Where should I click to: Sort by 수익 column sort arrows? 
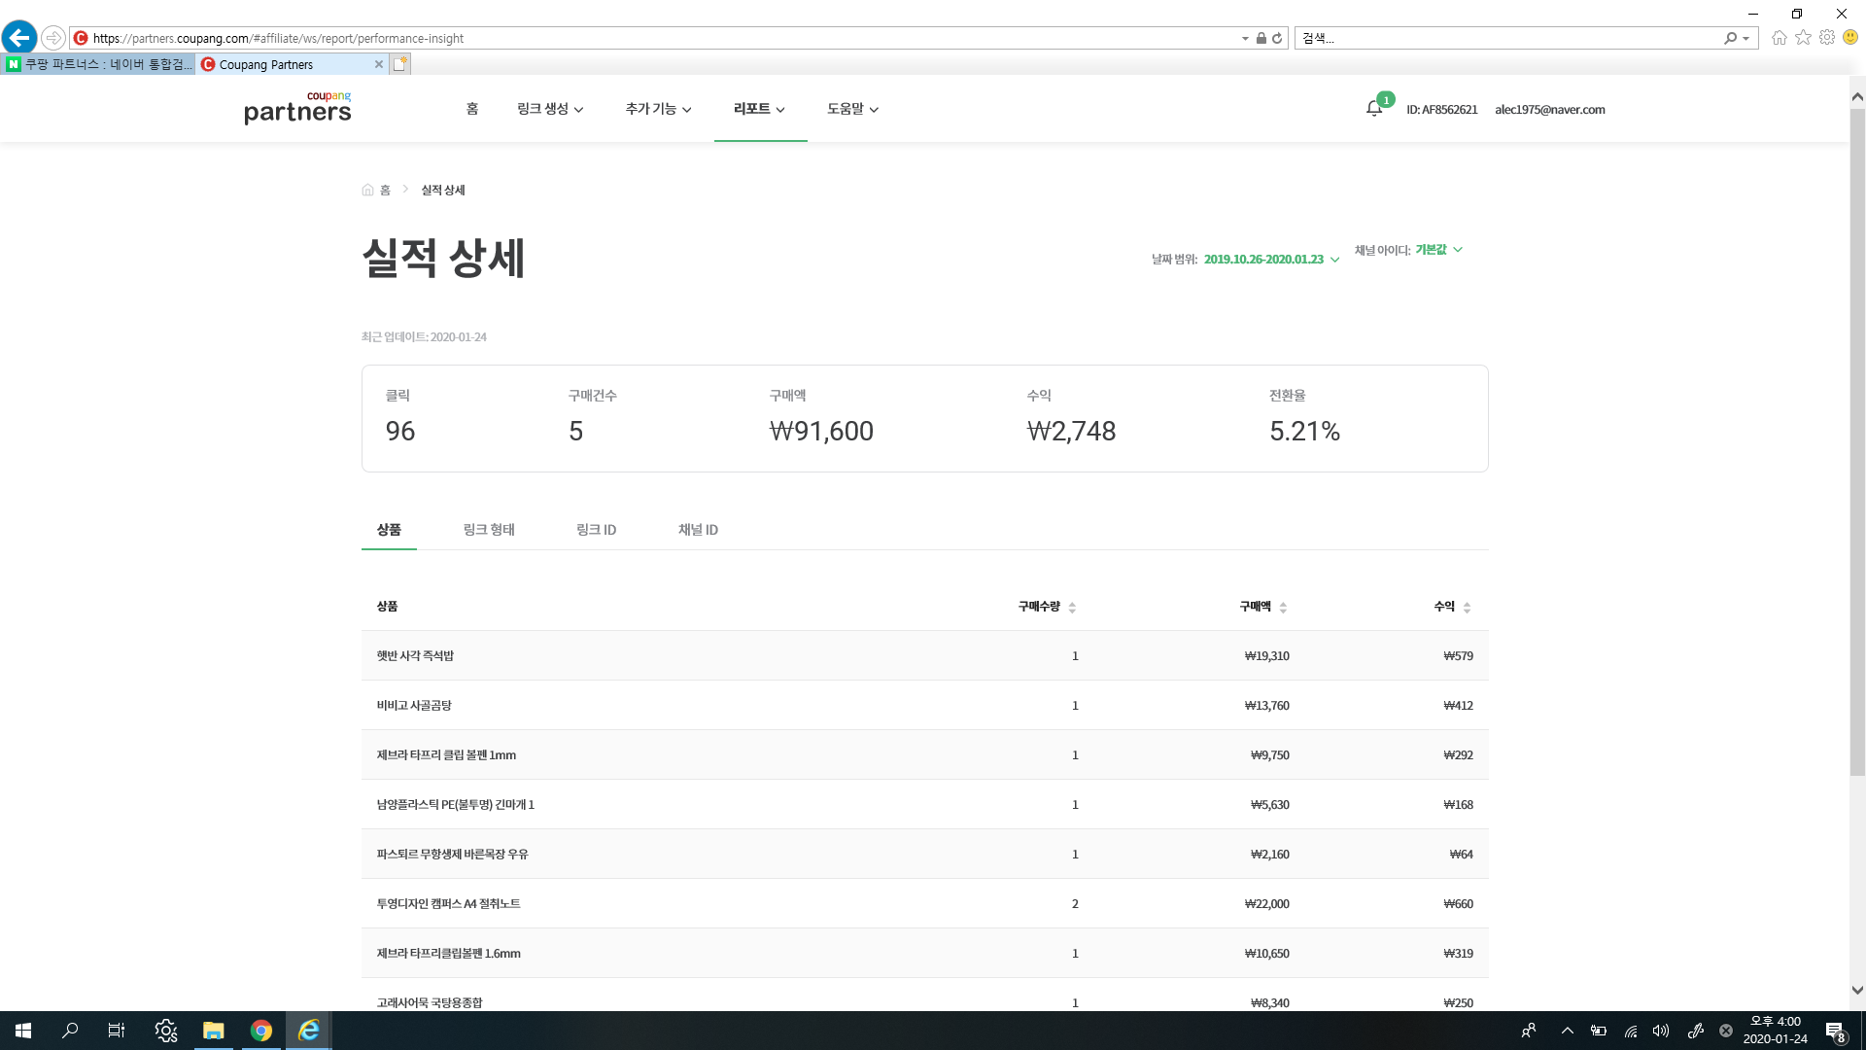pos(1467,607)
